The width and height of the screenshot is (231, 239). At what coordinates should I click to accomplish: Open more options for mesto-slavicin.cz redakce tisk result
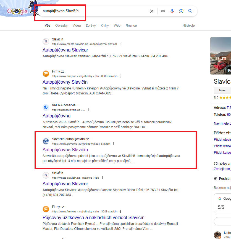click(103, 178)
